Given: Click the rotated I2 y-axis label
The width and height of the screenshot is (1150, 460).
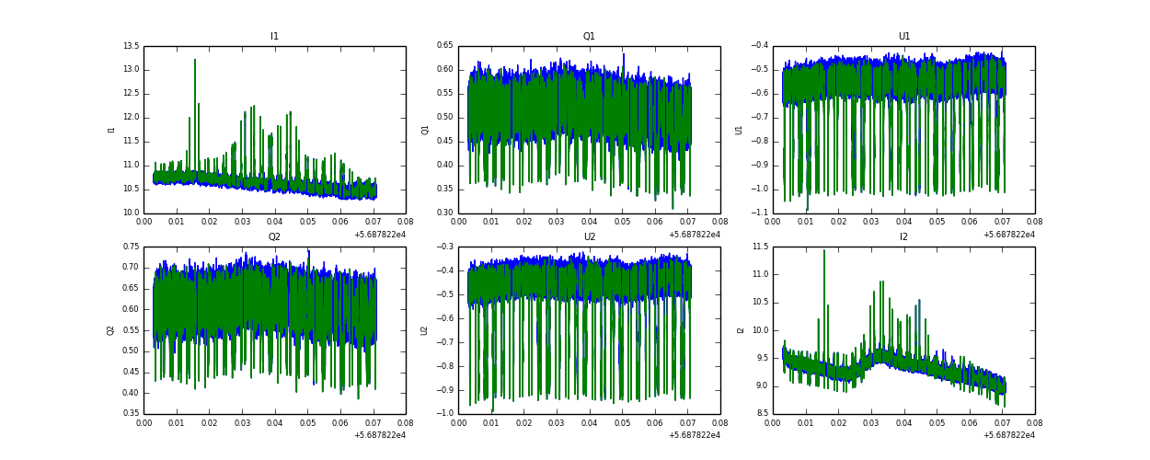Looking at the screenshot, I should [x=739, y=330].
